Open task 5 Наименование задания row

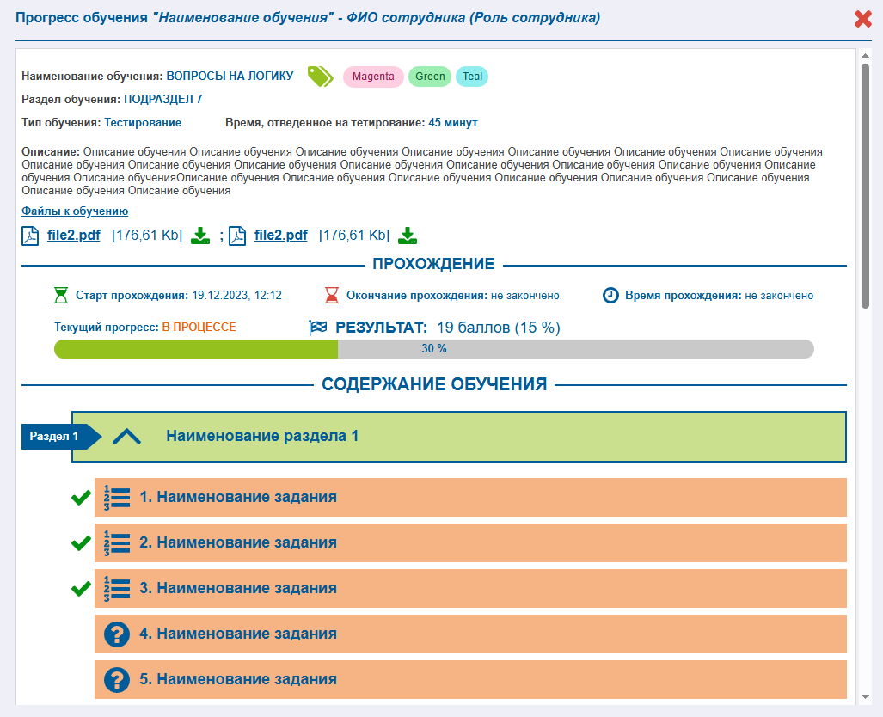click(470, 680)
